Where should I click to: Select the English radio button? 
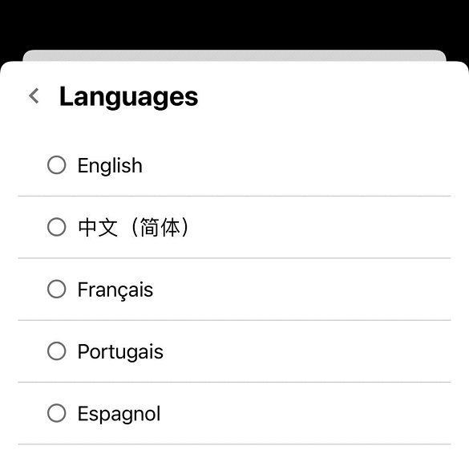pyautogui.click(x=57, y=165)
